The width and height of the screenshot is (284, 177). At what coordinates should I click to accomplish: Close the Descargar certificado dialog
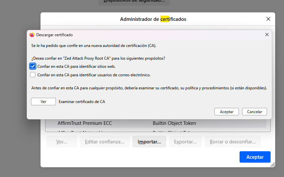pyautogui.click(x=267, y=35)
